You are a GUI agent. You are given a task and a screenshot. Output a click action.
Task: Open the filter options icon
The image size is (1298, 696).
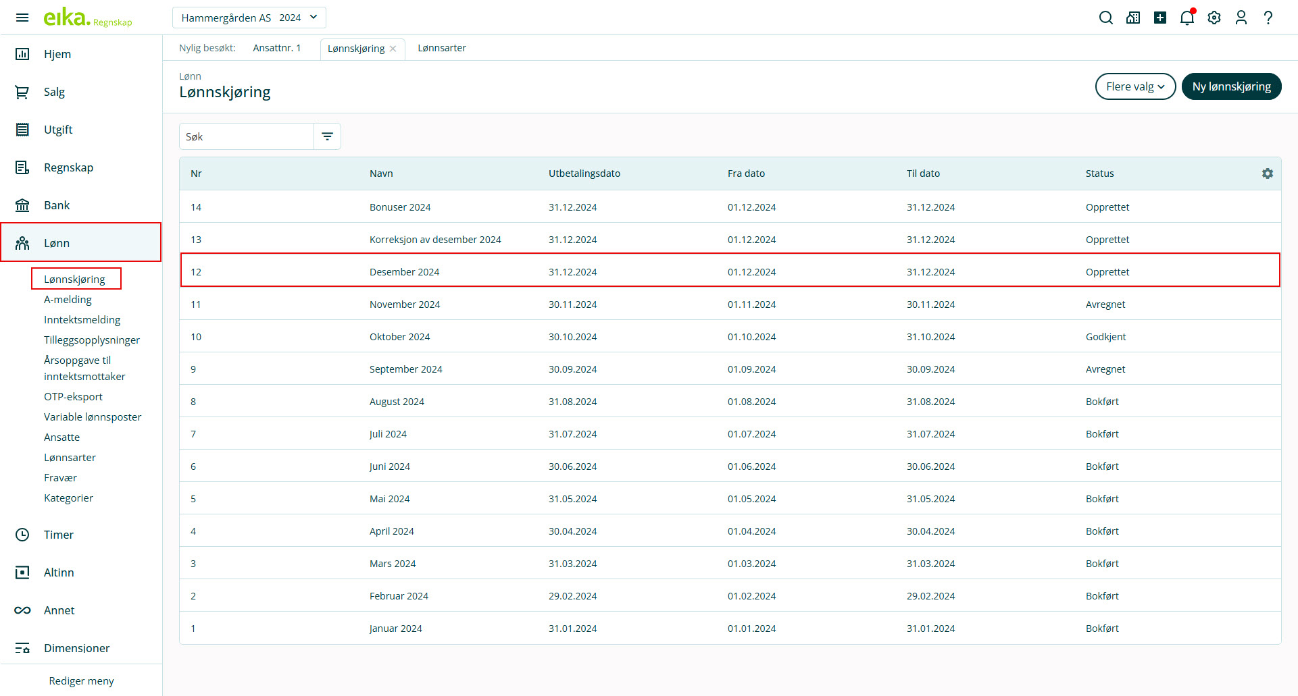click(328, 136)
